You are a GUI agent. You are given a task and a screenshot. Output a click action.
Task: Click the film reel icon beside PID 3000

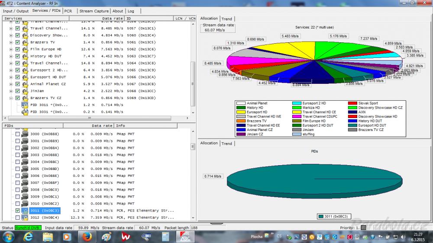[x=25, y=134]
